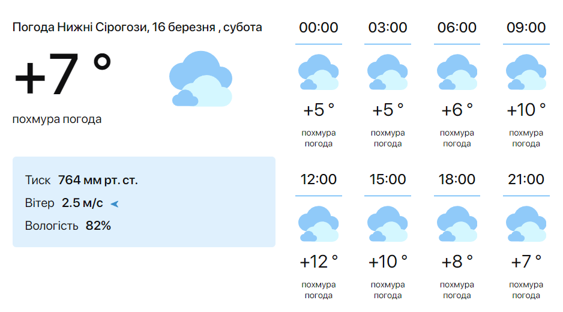This screenshot has width=563, height=312.
Task: Click the cloud icon under 21:00
Action: coord(526,224)
